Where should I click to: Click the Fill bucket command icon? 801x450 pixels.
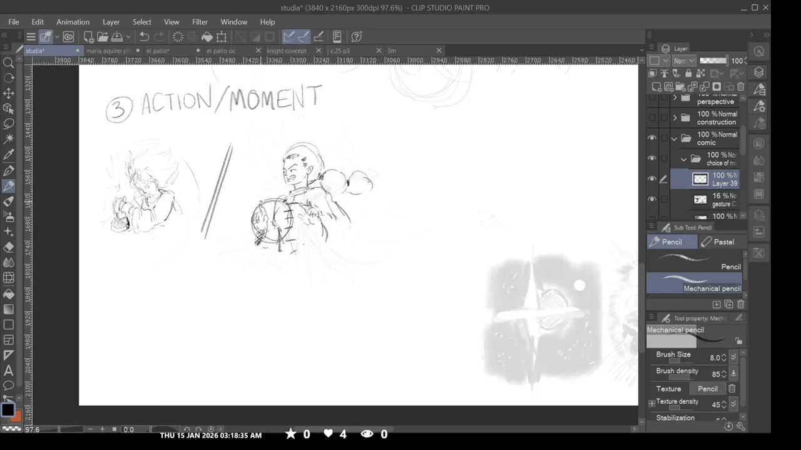207,37
